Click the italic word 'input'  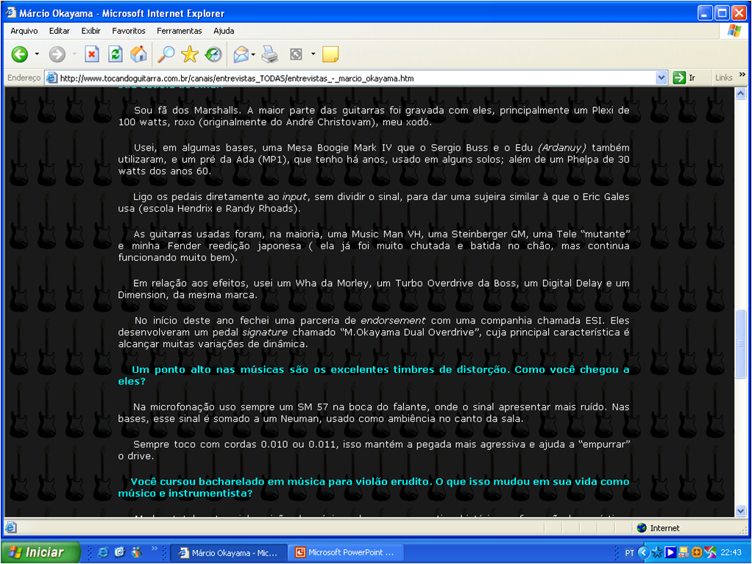point(294,197)
